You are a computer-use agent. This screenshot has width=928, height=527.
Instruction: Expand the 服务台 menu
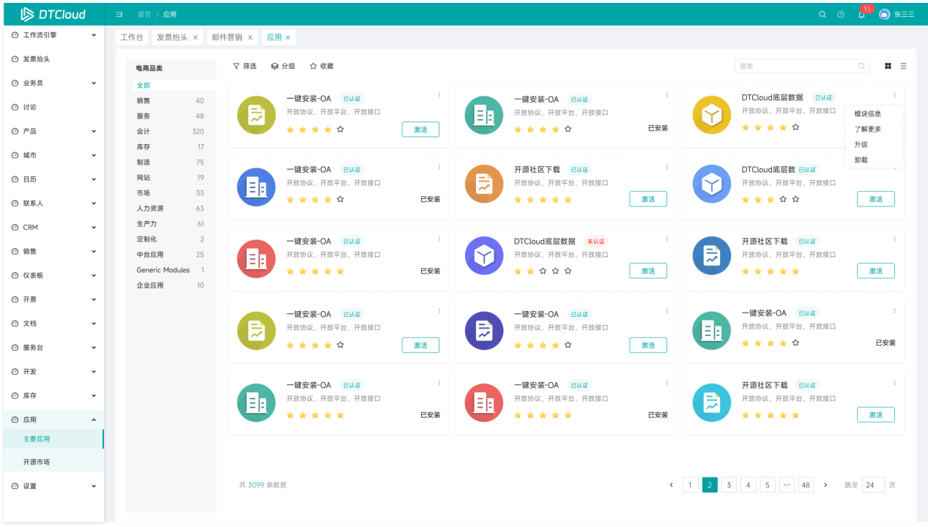coord(93,347)
